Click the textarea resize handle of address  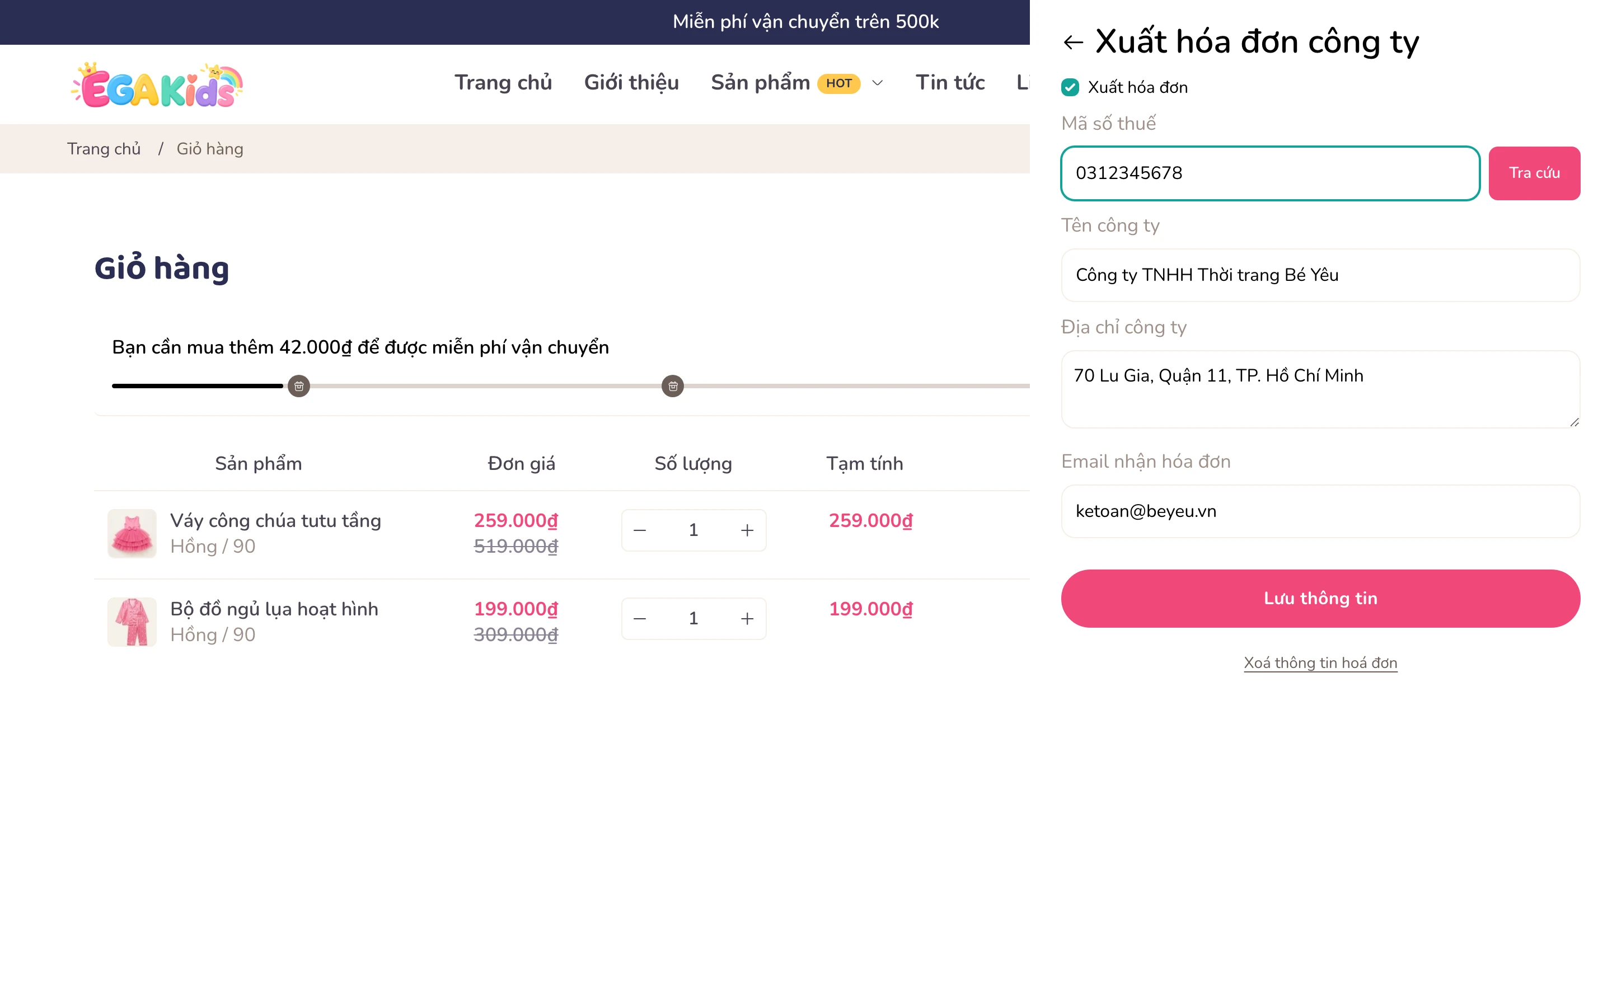[x=1574, y=422]
